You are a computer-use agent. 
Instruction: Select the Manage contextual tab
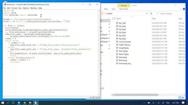[x=124, y=6]
